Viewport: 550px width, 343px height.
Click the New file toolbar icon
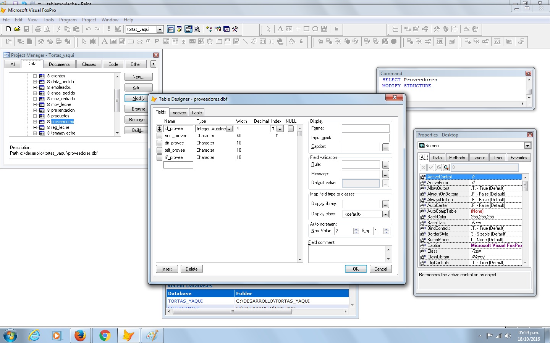pos(8,29)
